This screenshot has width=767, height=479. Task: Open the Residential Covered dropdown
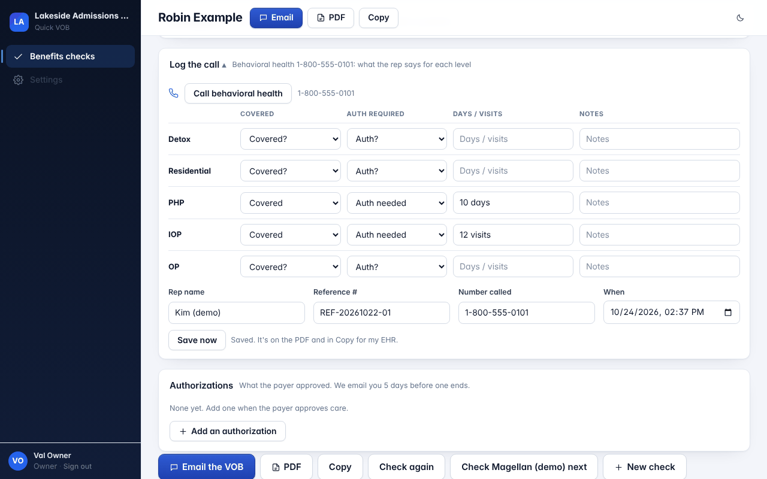[x=291, y=171]
